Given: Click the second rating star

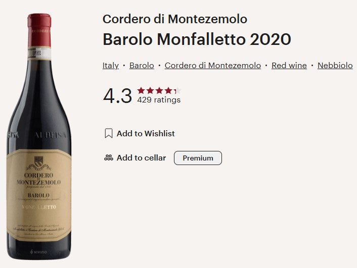Looking at the screenshot, I should pyautogui.click(x=150, y=91).
